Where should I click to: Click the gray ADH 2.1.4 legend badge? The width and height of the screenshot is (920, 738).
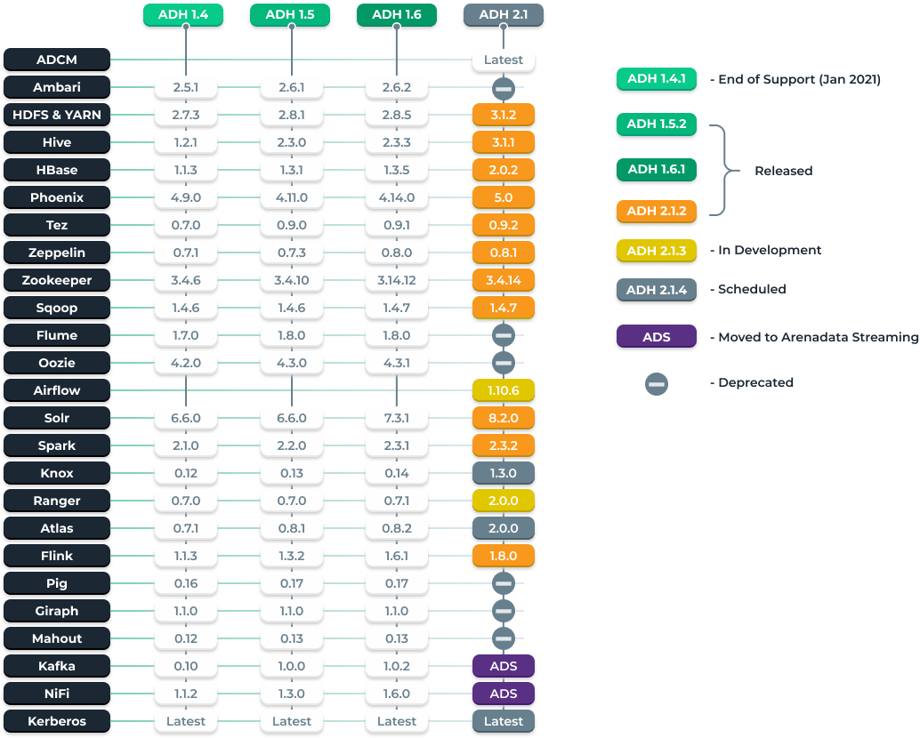click(657, 290)
